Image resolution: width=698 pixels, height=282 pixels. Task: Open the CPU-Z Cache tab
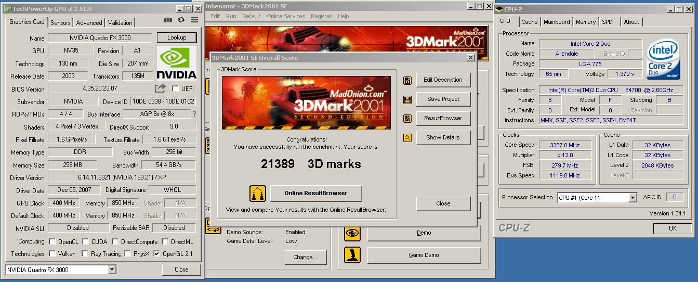click(x=529, y=22)
